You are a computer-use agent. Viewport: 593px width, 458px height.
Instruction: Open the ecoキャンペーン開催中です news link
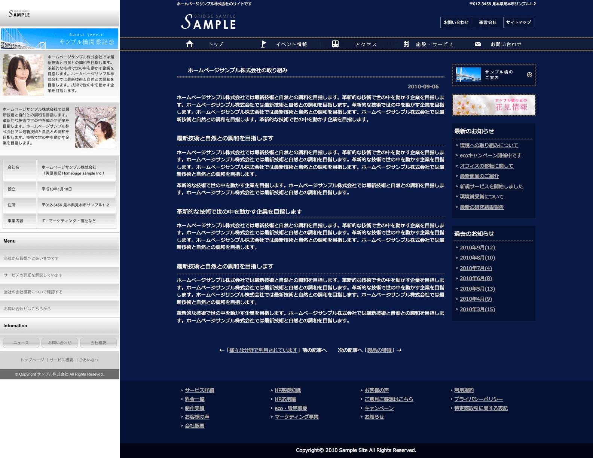490,155
